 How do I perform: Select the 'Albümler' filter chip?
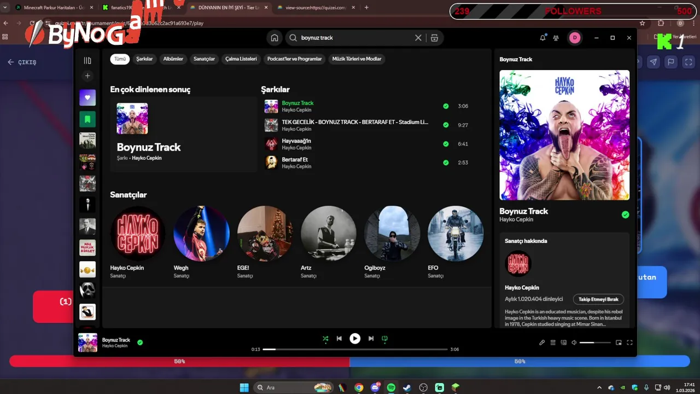(x=173, y=59)
